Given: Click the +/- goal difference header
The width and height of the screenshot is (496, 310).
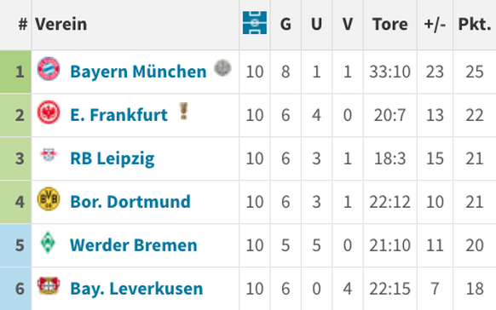Looking at the screenshot, I should (435, 25).
